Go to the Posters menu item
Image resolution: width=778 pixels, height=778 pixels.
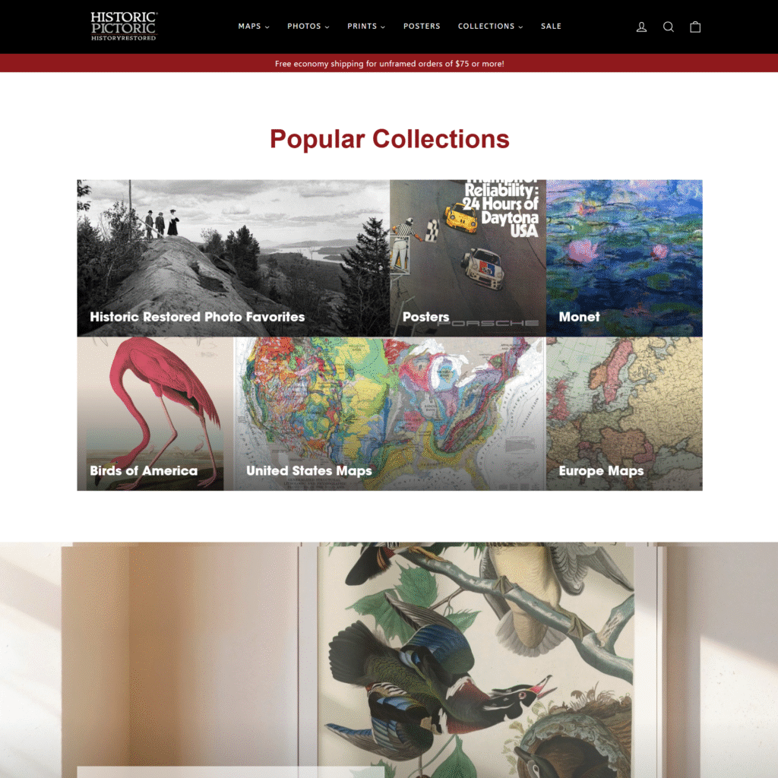422,27
